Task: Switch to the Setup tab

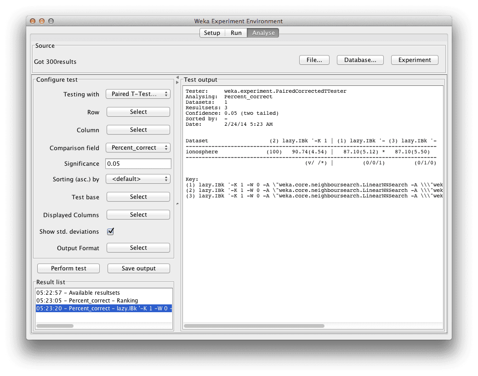Action: (212, 33)
